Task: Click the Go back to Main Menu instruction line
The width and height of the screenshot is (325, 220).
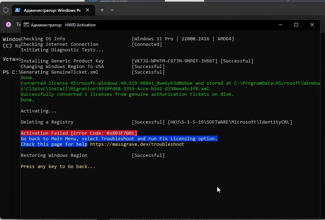Action: tap(119, 138)
